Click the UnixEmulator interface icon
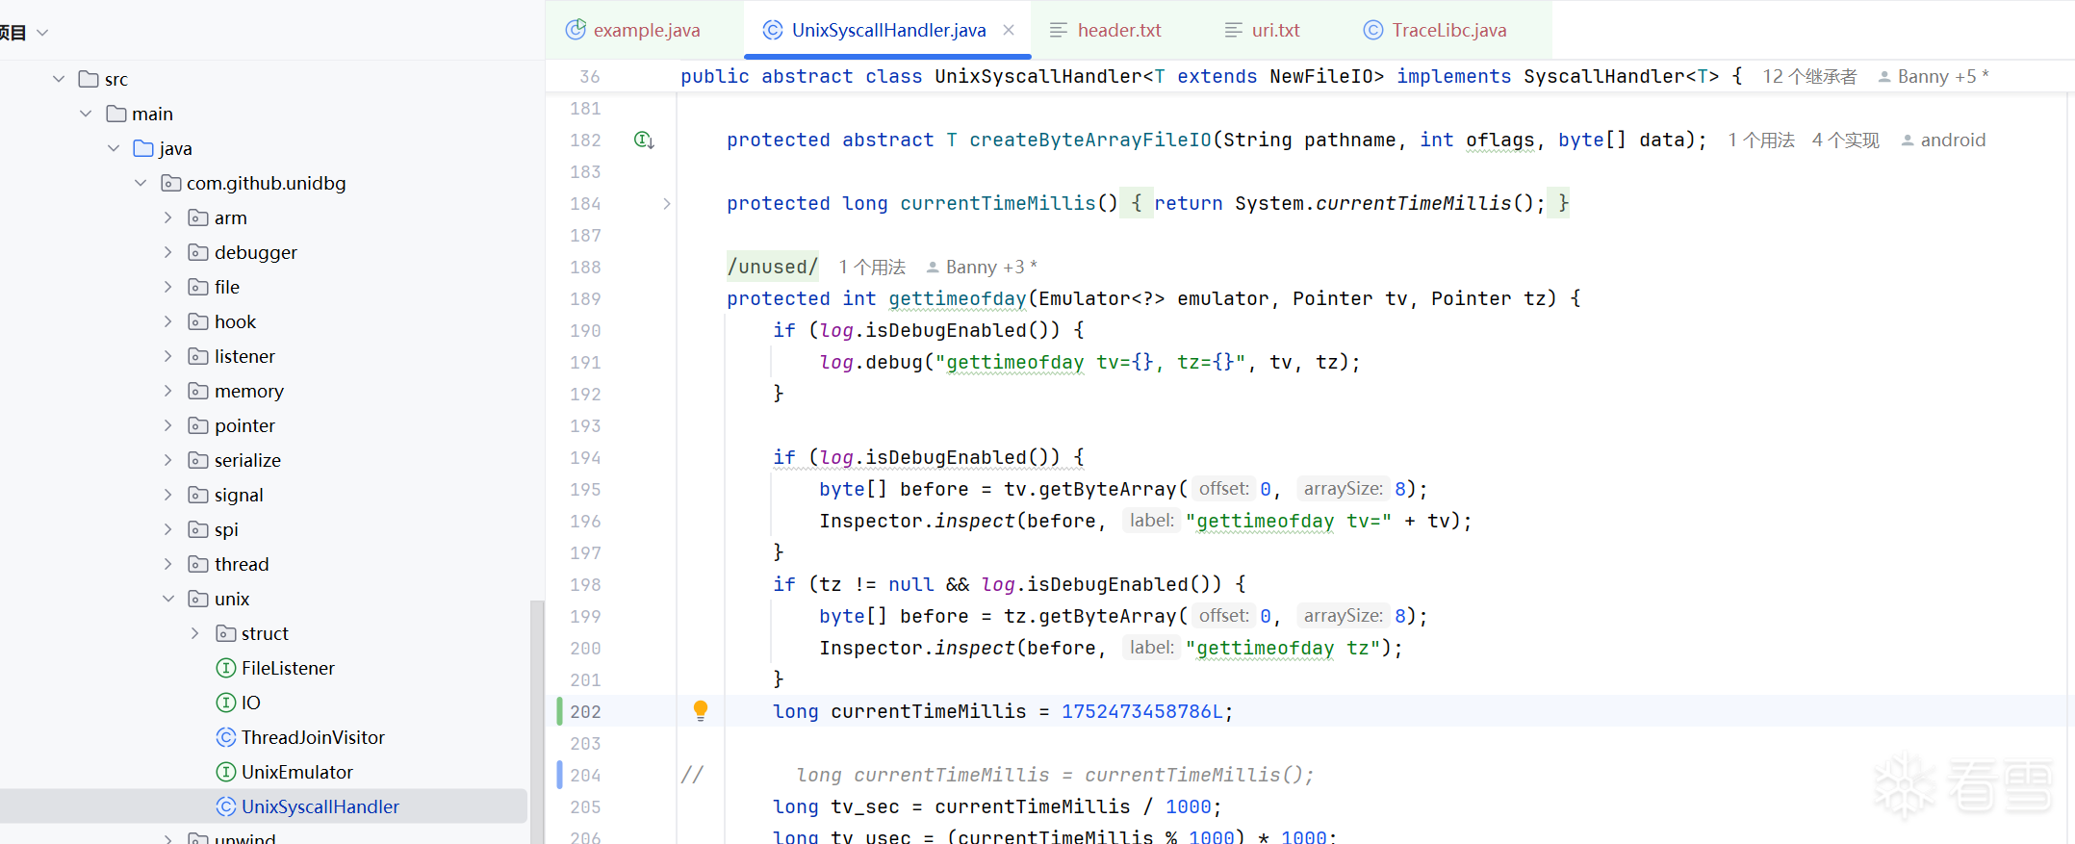The height and width of the screenshot is (844, 2075). 226,772
